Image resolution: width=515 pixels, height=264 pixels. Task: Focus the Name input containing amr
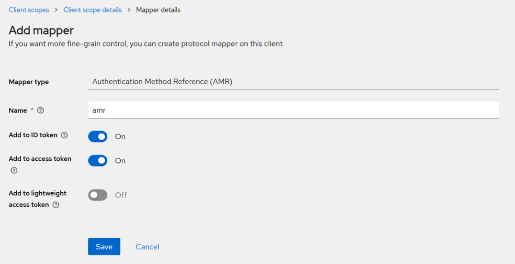[x=293, y=110]
